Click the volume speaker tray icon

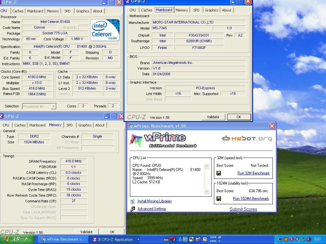309,239
